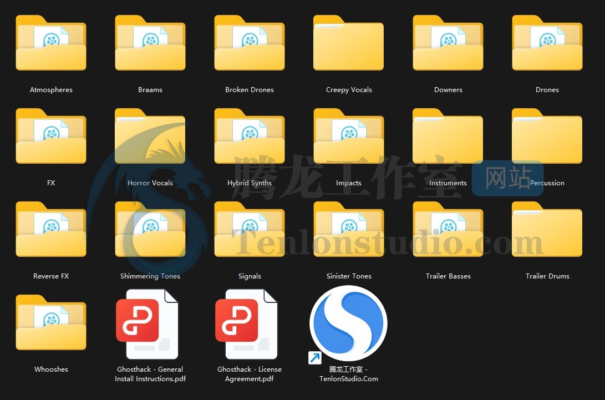Click the 'Signals' folder name
The height and width of the screenshot is (400, 605).
click(250, 276)
